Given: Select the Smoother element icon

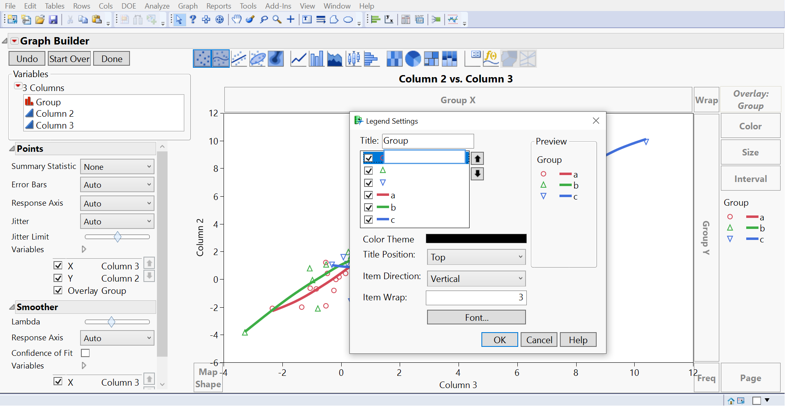Looking at the screenshot, I should (221, 58).
